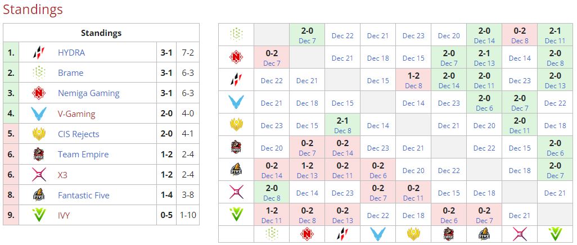The image size is (577, 245).
Task: Click the HYDRA logo in the standings list
Action: (38, 53)
